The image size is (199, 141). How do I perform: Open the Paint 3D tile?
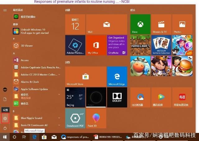96,118
